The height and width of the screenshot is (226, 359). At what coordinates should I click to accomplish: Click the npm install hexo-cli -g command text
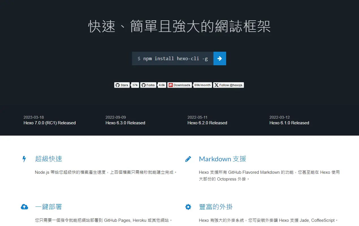coord(175,59)
